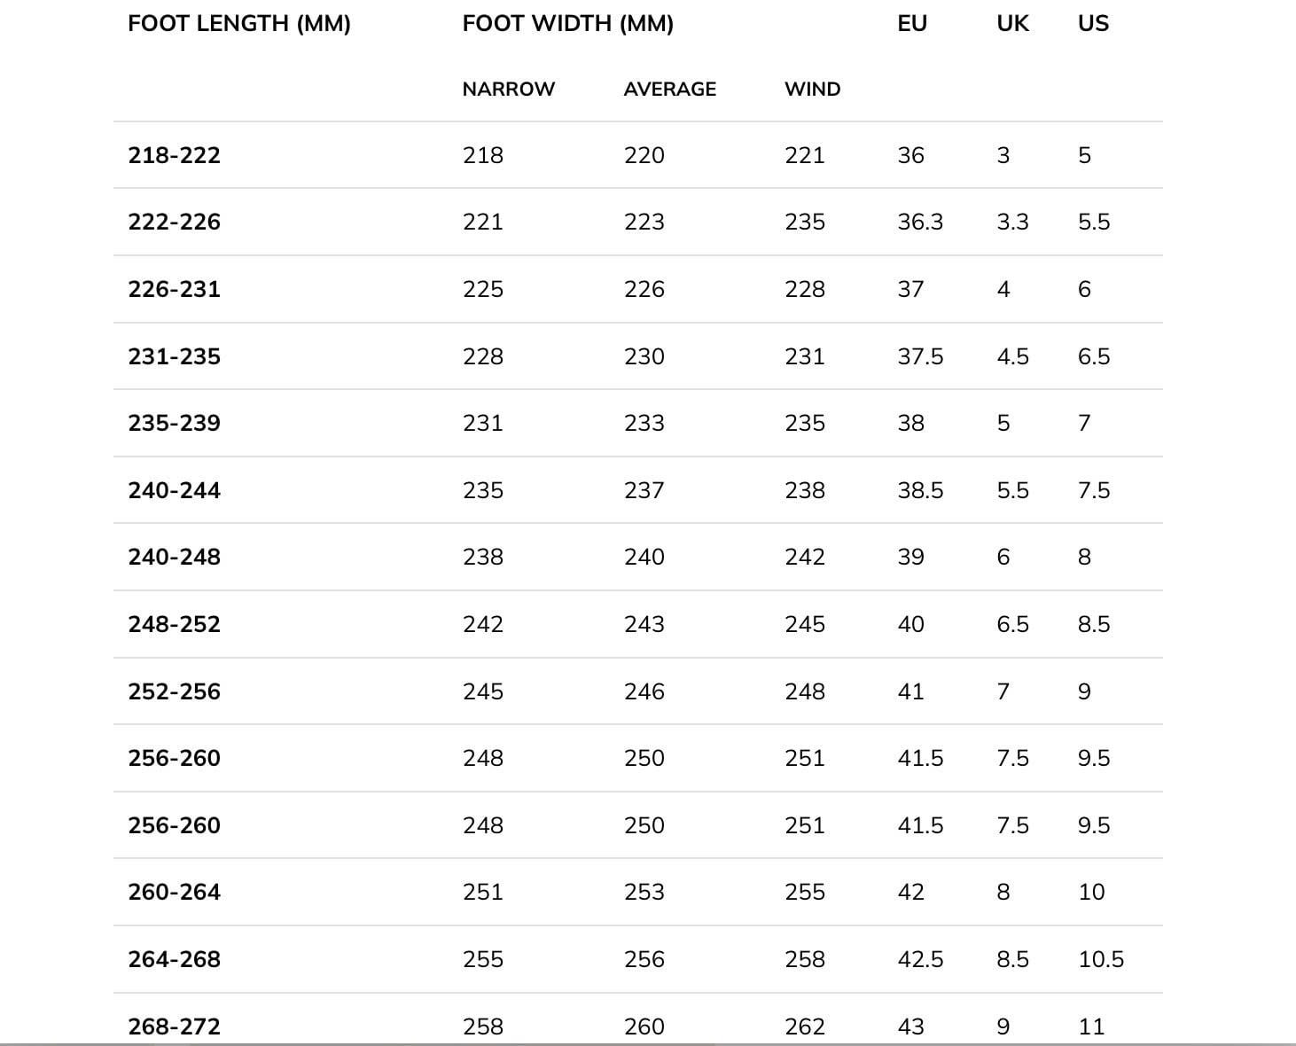
Task: Click the NARROW width sub-header
Action: [508, 90]
